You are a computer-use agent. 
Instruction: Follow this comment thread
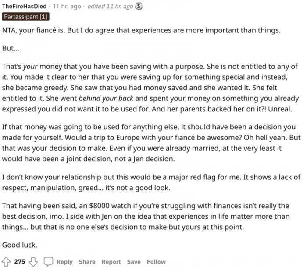click(156, 262)
